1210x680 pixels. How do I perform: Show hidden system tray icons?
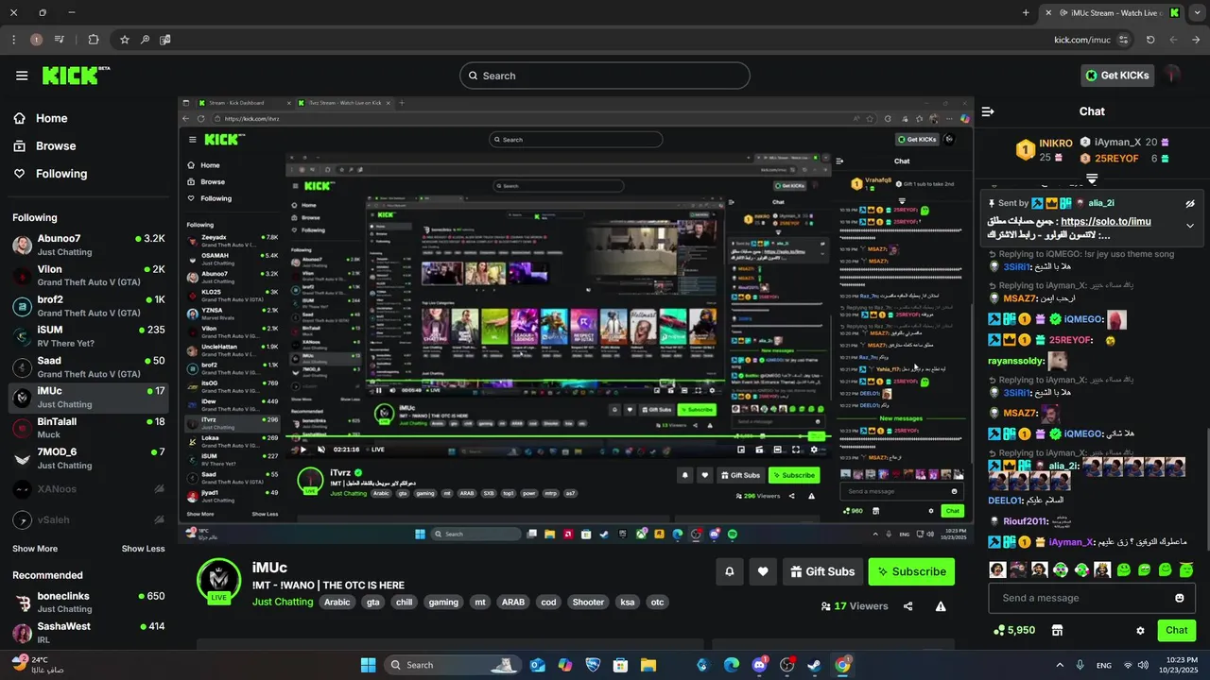click(x=1059, y=665)
